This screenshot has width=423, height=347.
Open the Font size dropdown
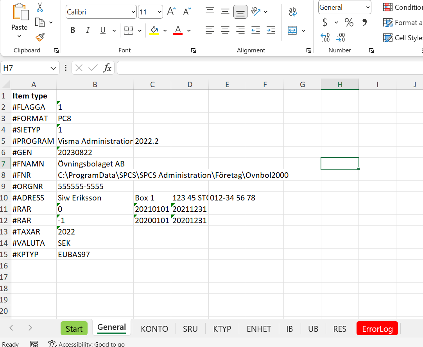click(160, 12)
